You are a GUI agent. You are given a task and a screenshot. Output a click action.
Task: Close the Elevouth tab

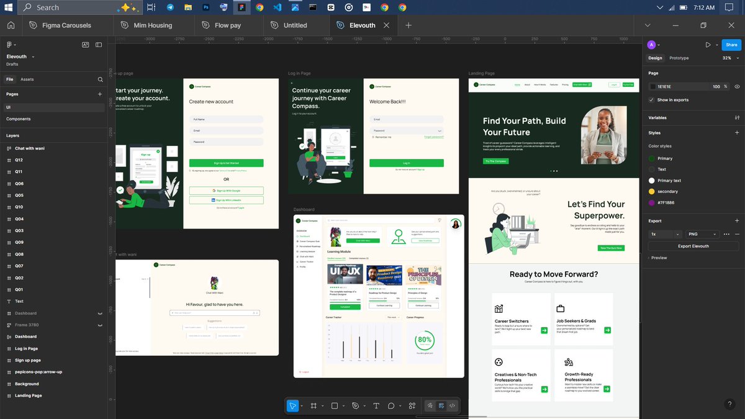(x=387, y=25)
